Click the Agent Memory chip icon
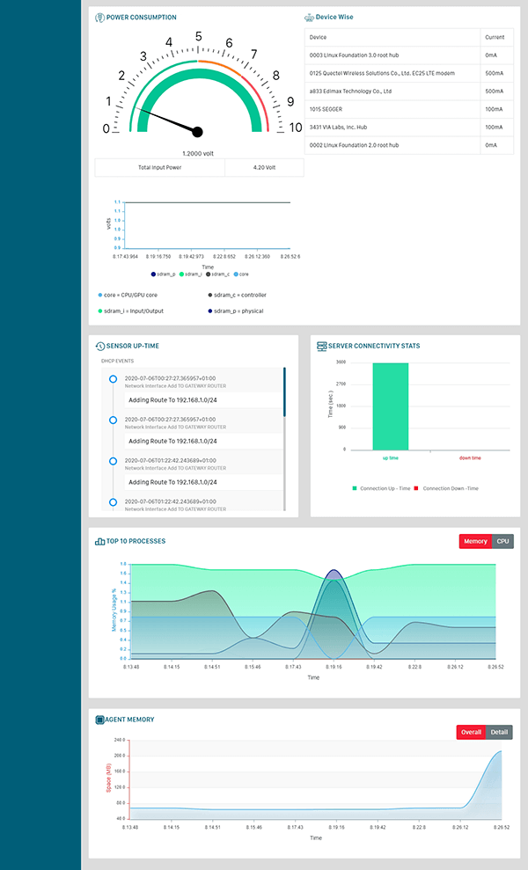This screenshot has height=870, width=528. pyautogui.click(x=99, y=720)
